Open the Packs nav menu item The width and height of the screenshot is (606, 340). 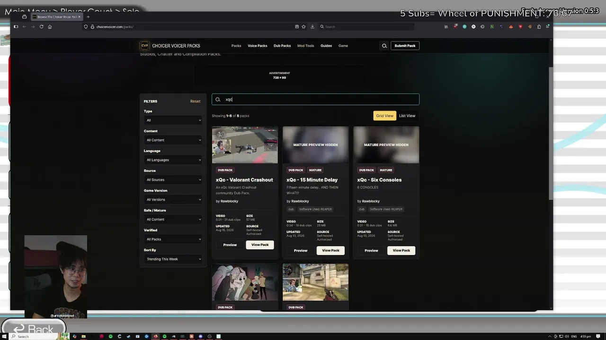coord(236,46)
